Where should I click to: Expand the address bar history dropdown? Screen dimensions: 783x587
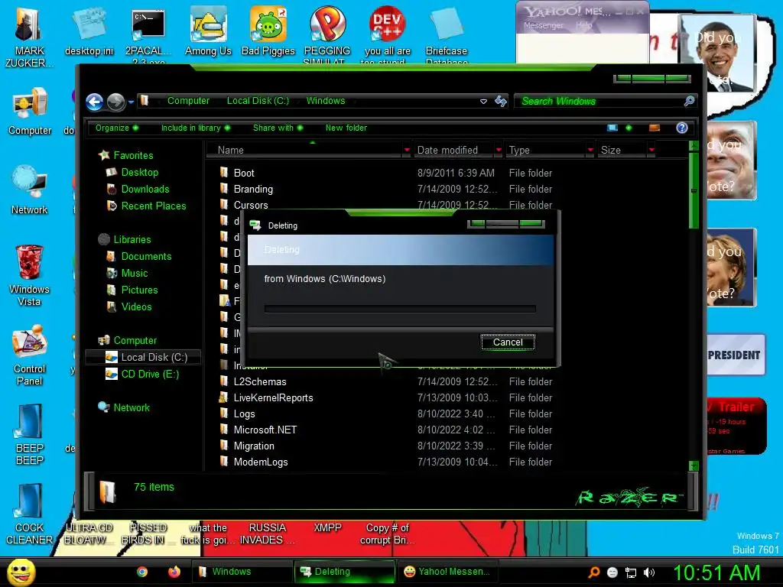(483, 102)
